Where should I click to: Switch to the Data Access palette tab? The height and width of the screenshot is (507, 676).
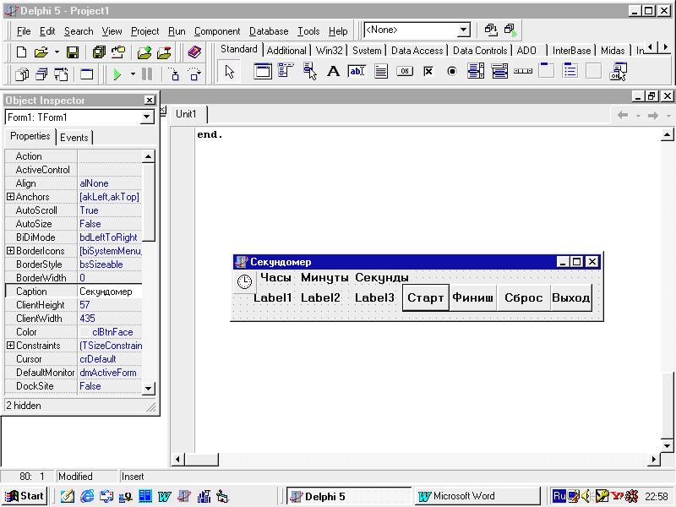click(417, 51)
